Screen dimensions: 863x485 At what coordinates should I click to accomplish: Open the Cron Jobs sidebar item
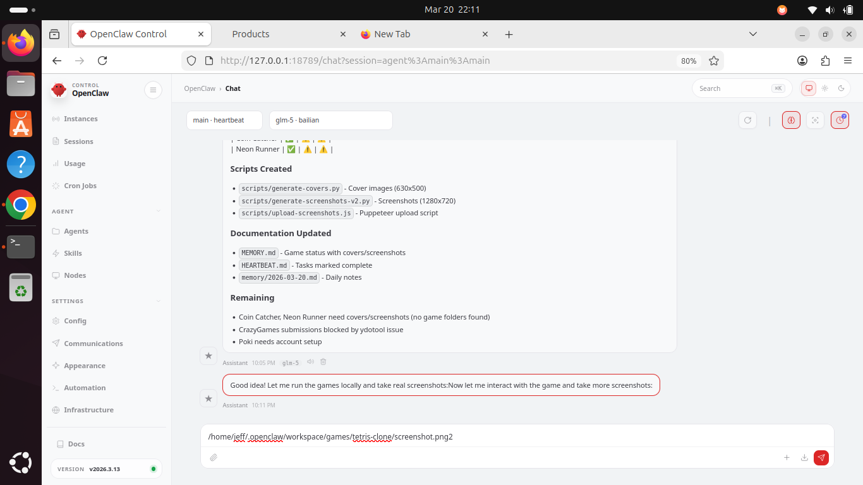pyautogui.click(x=80, y=186)
